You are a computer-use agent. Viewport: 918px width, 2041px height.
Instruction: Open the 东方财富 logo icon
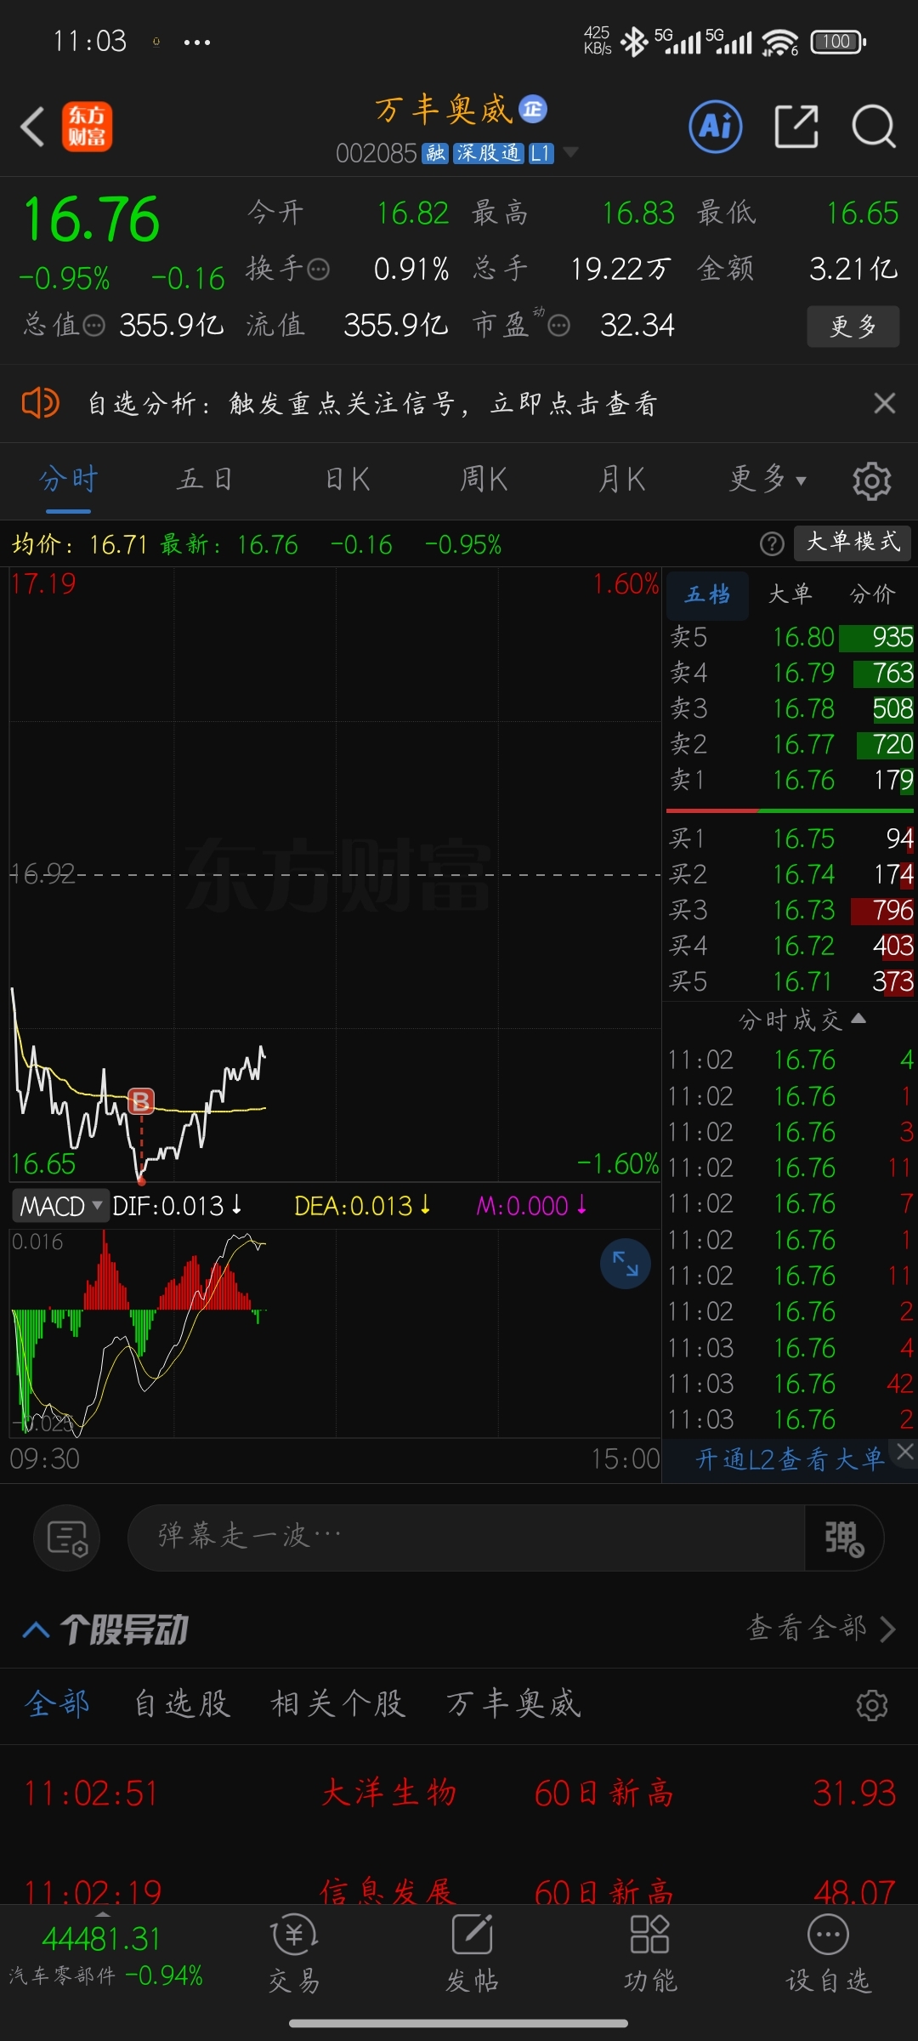[87, 127]
